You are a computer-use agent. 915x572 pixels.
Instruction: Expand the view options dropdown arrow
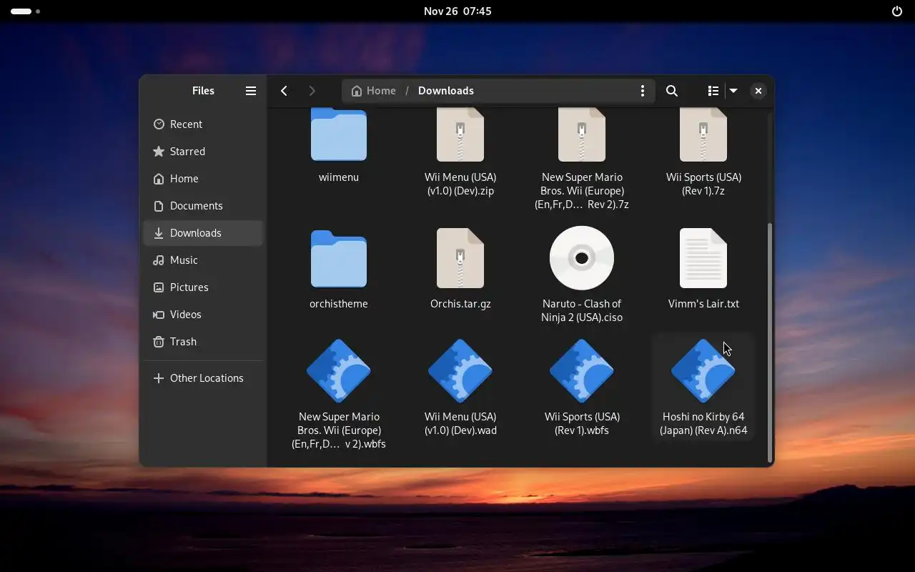pyautogui.click(x=733, y=91)
